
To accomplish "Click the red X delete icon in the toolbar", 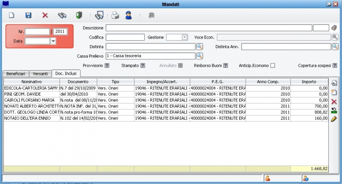I will coord(45,15).
